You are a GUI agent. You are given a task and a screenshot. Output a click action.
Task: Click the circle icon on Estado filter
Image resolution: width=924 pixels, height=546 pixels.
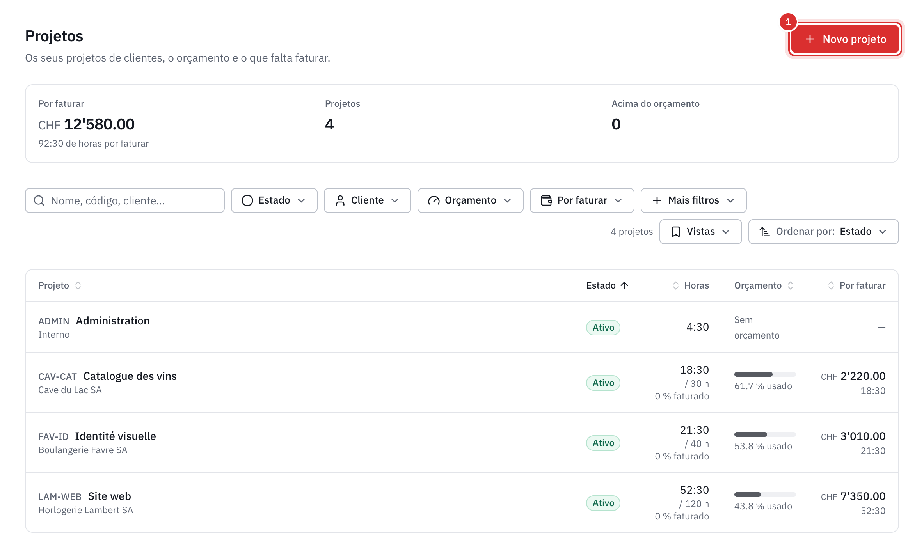[x=247, y=200]
